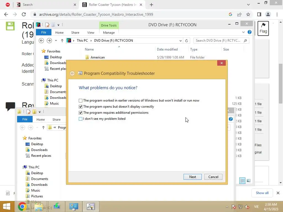Image resolution: width=283 pixels, height=212 pixels.
Task: Open File tab in DVD Drive window
Action: click(x=43, y=32)
